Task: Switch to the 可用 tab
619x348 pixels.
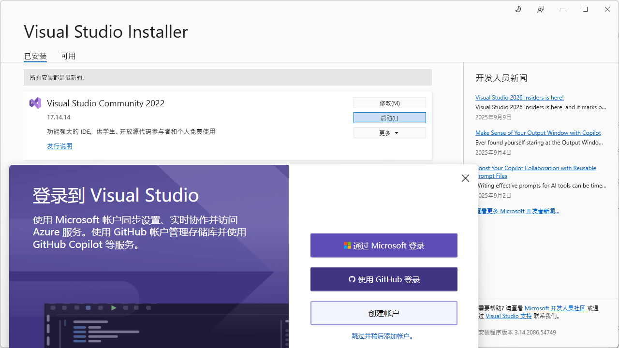Action: click(x=68, y=56)
